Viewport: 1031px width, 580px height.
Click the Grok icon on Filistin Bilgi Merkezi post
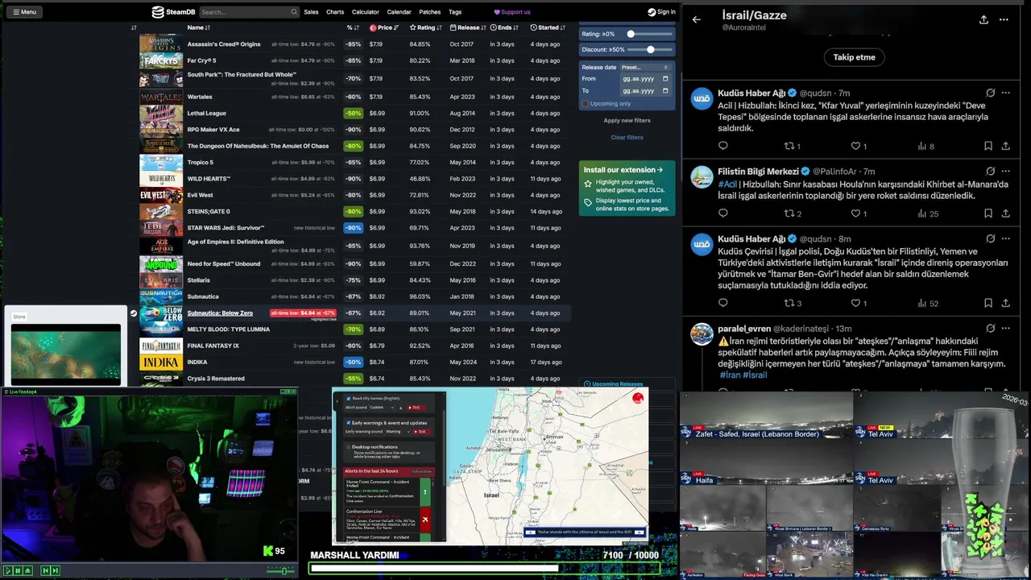tap(990, 172)
